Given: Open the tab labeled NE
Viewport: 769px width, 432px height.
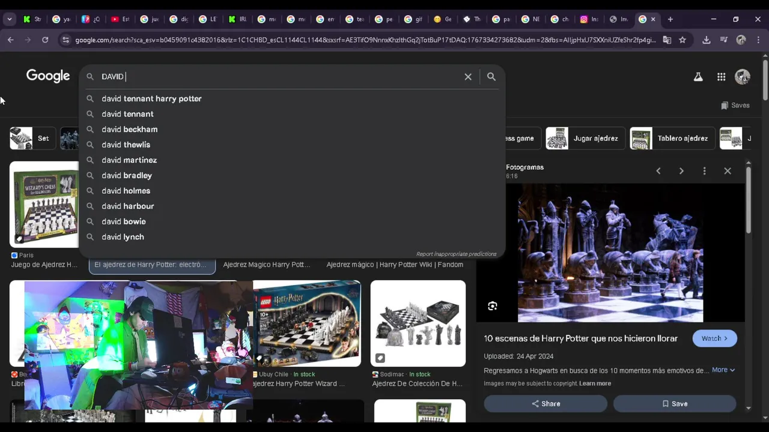Looking at the screenshot, I should tap(530, 19).
